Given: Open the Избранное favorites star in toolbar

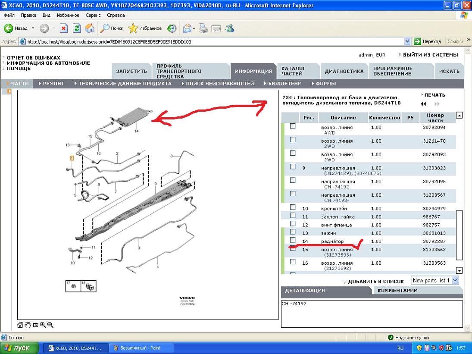Looking at the screenshot, I should click(145, 28).
